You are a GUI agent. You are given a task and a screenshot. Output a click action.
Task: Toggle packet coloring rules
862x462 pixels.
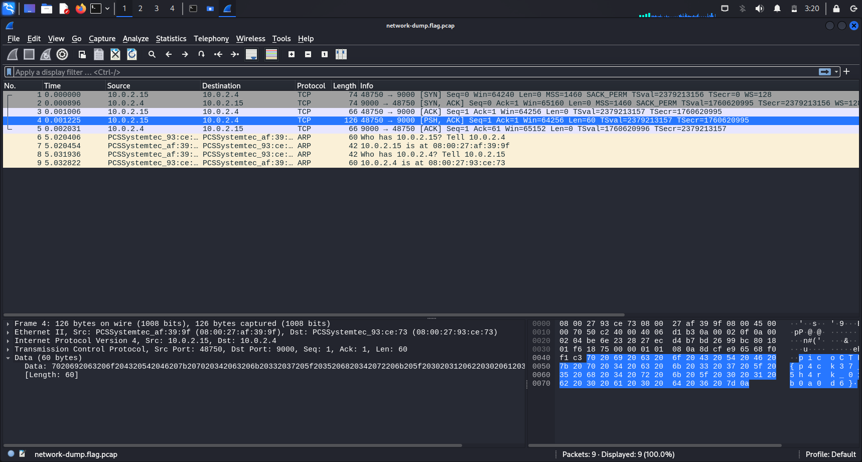click(271, 54)
